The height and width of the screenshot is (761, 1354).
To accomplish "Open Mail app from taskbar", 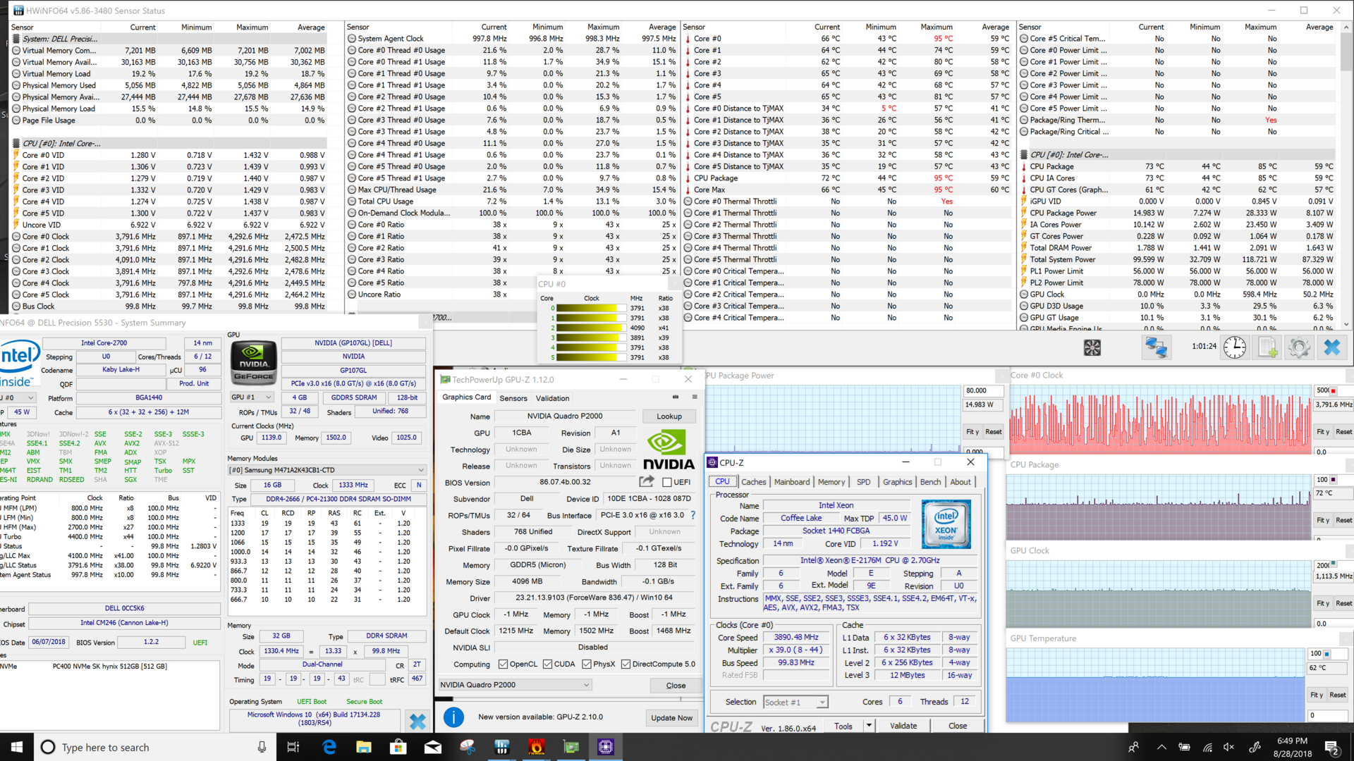I will tap(432, 747).
